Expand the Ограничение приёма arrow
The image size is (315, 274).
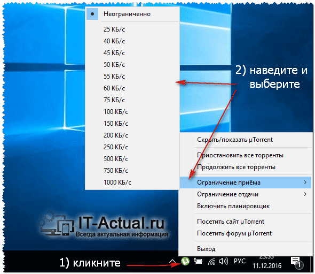tap(305, 182)
